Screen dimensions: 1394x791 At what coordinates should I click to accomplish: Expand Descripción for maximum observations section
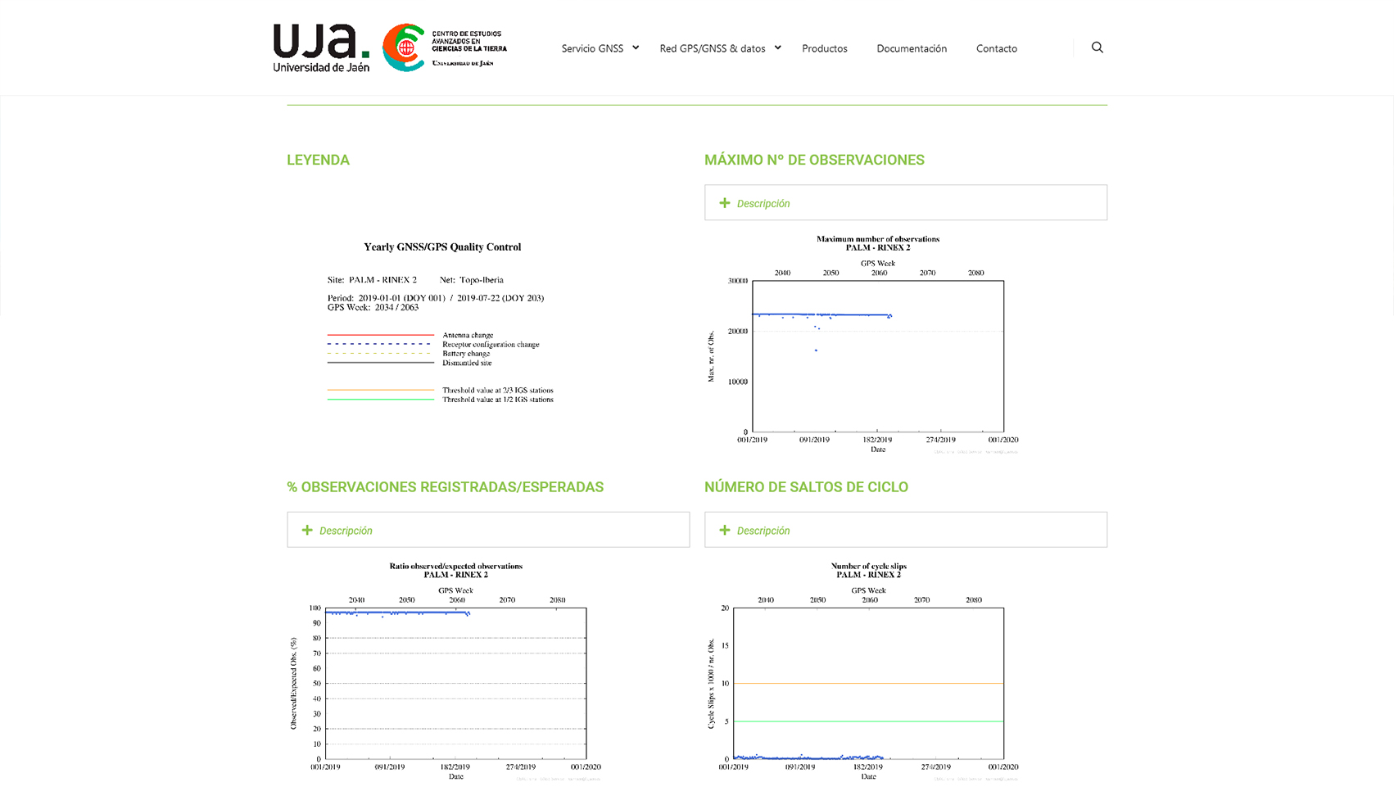point(763,203)
